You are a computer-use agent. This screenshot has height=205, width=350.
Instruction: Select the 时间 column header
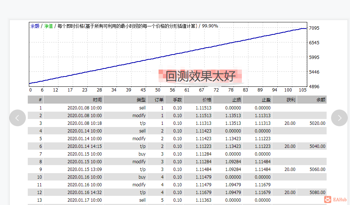(x=73, y=100)
